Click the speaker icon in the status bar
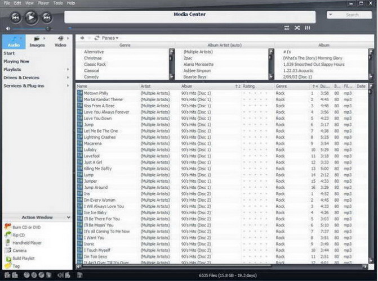The height and width of the screenshot is (281, 378). coord(60,275)
